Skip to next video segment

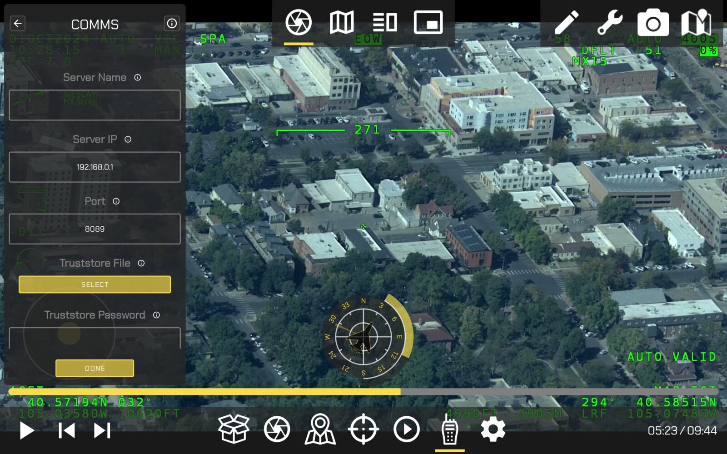pos(102,430)
